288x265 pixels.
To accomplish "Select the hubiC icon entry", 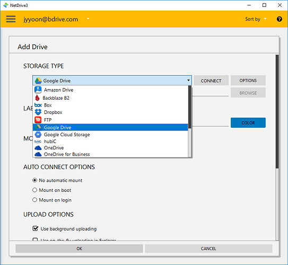I will [38, 142].
